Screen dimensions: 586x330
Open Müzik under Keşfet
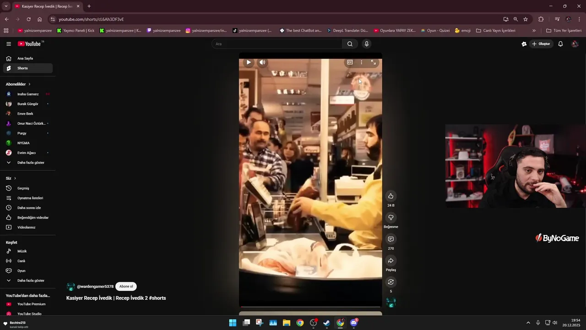point(28,251)
